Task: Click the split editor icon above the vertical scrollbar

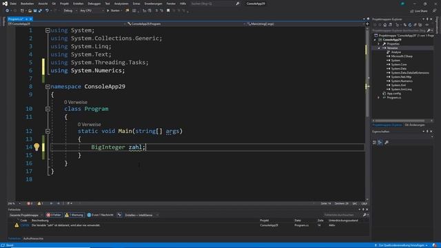Action: (x=367, y=24)
